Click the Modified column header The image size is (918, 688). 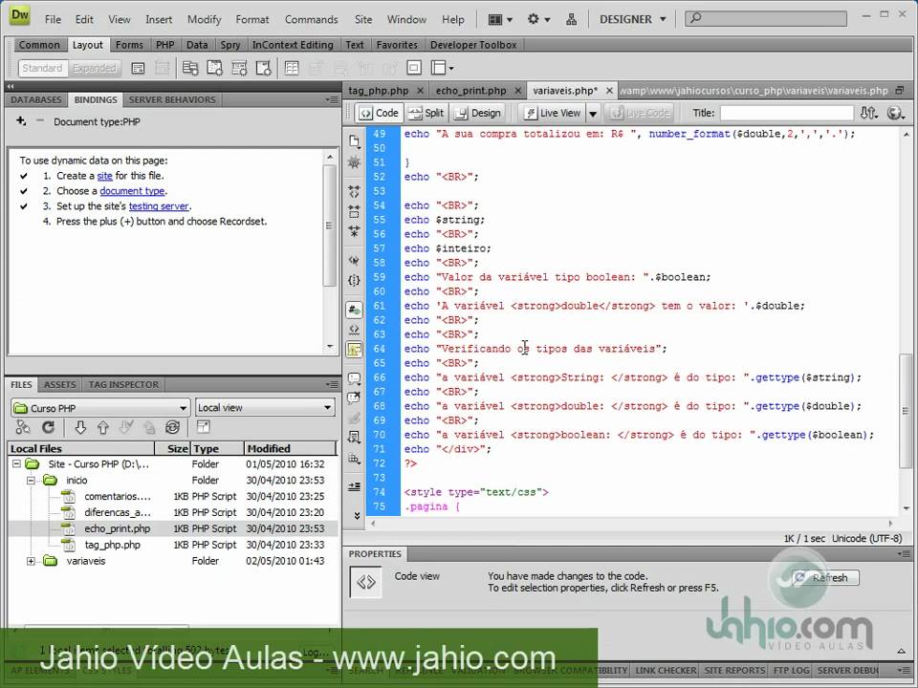pos(290,449)
